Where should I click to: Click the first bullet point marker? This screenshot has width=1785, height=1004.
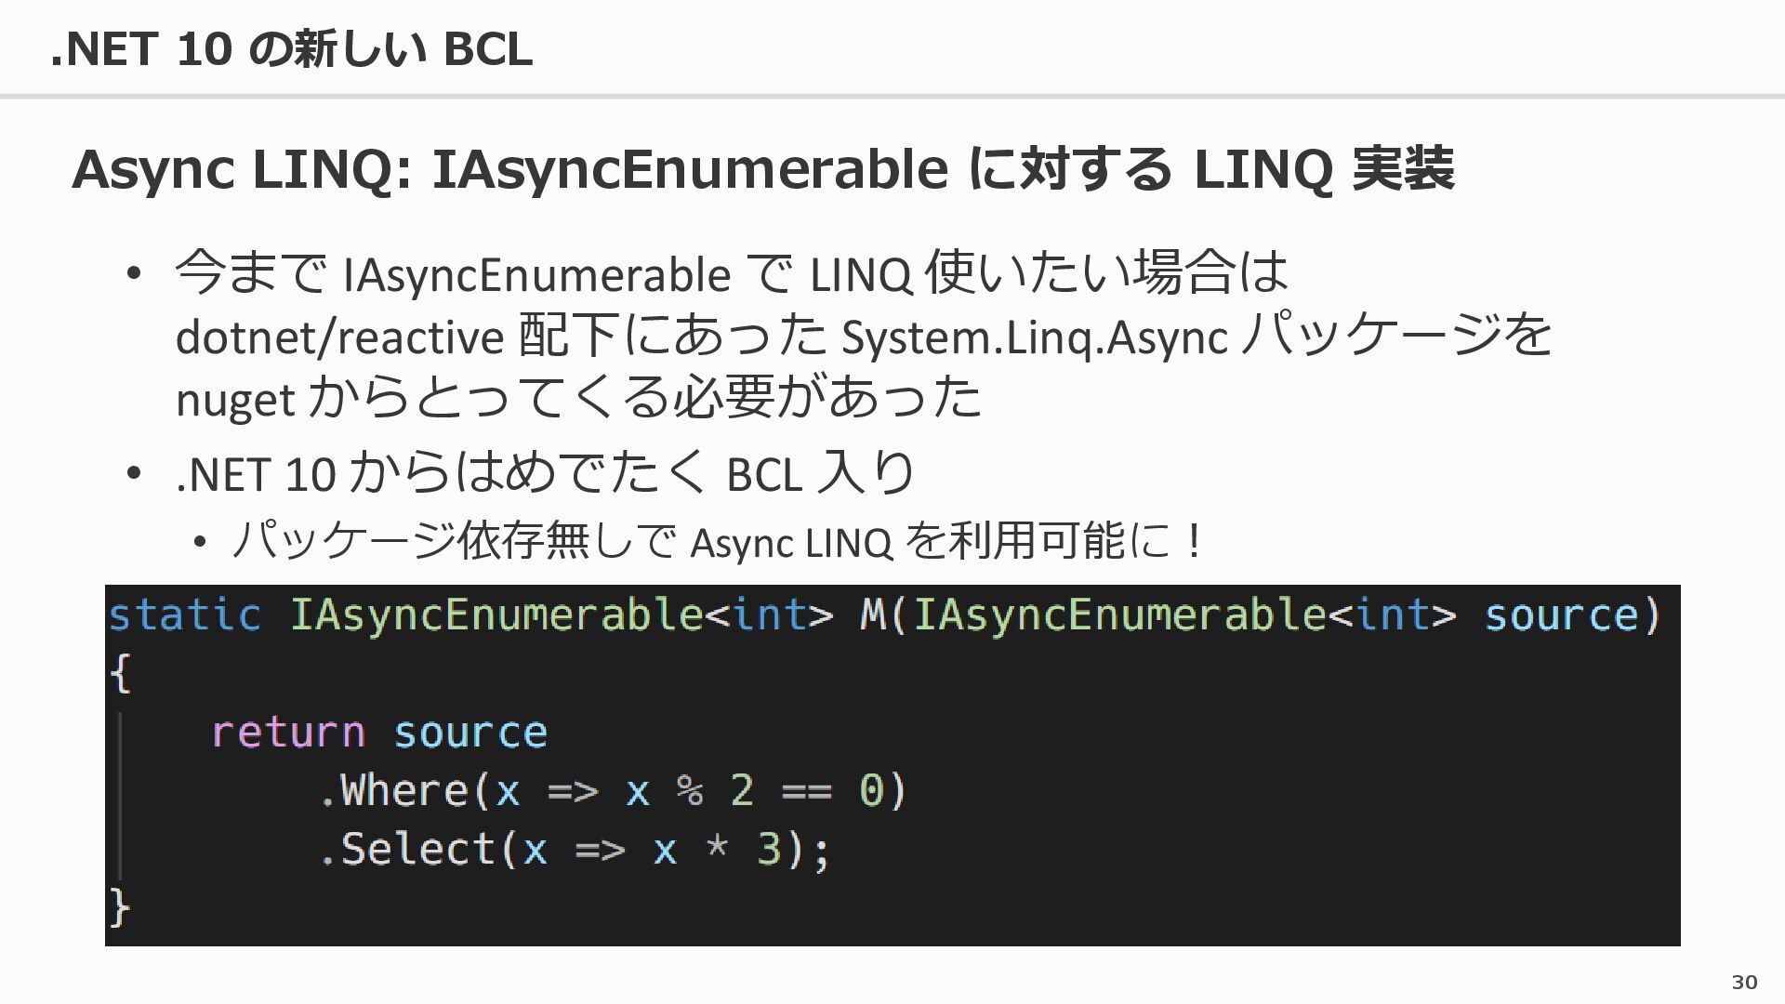(134, 273)
